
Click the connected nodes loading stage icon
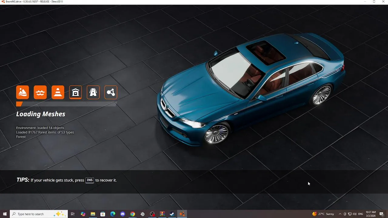click(x=111, y=92)
